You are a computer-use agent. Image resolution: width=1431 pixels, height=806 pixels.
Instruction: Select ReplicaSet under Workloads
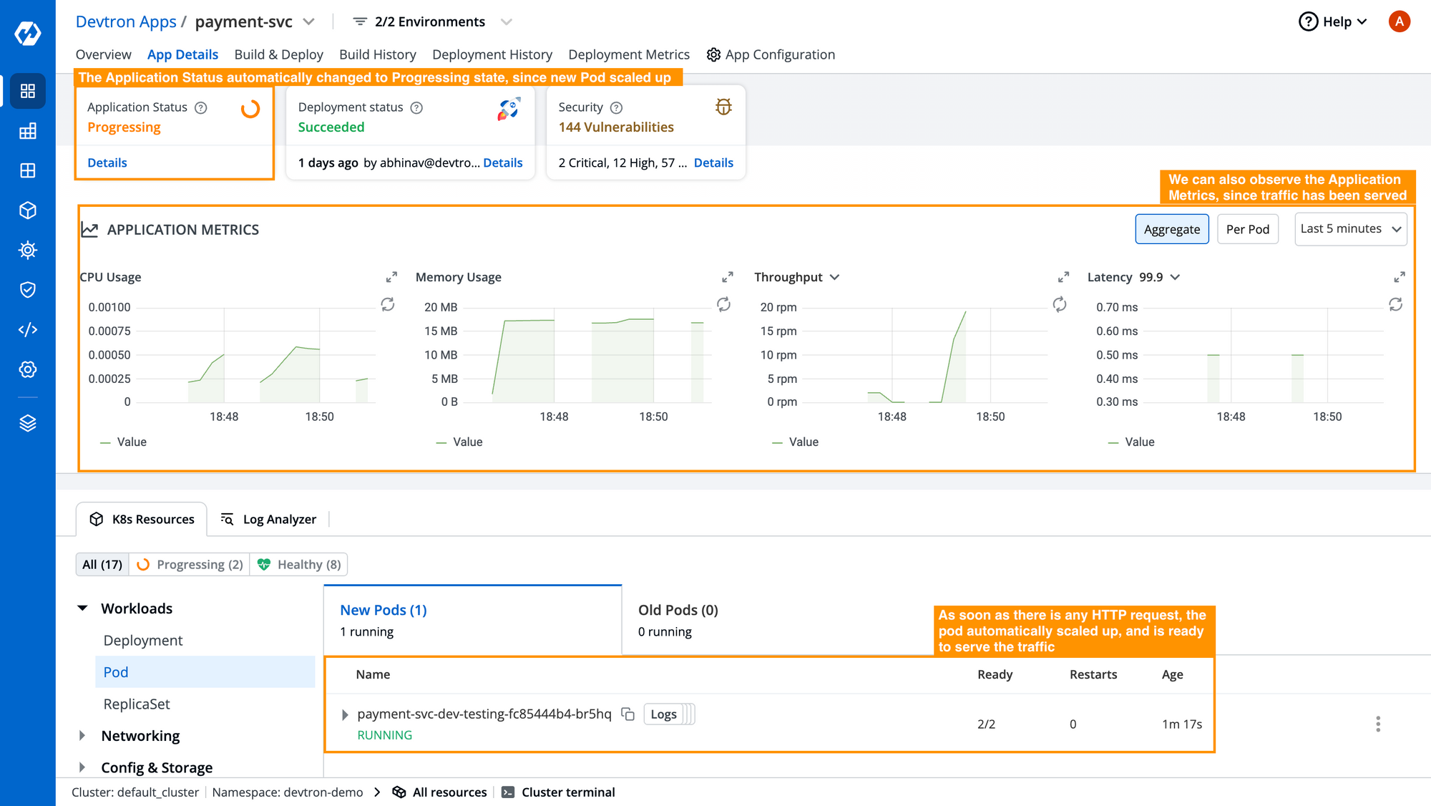click(137, 704)
